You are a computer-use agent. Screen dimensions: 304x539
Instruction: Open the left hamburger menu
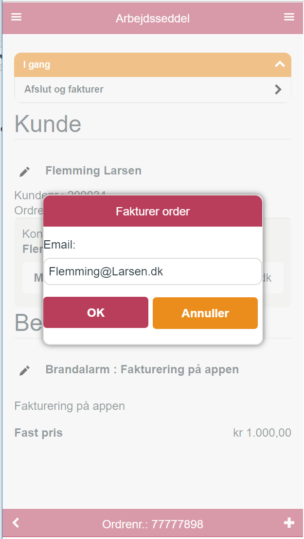[16, 17]
